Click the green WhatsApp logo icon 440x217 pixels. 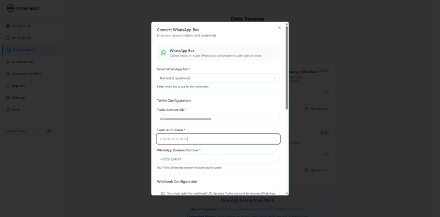coord(163,53)
